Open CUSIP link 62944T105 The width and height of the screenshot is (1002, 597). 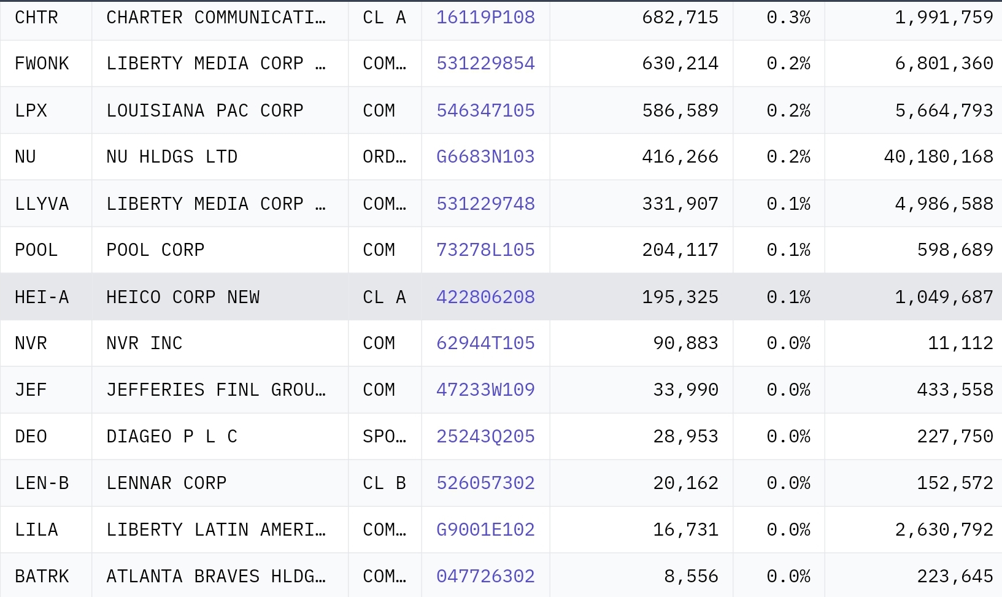[485, 343]
